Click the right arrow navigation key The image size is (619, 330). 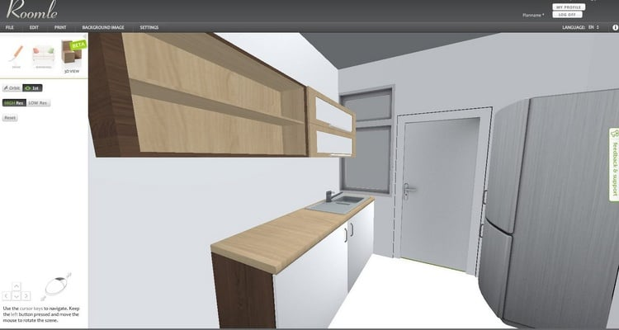click(26, 295)
